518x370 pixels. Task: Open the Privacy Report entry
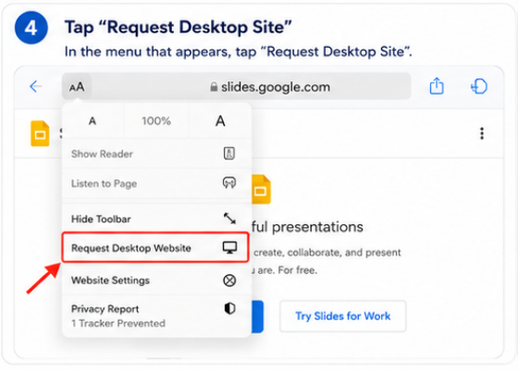tap(155, 316)
